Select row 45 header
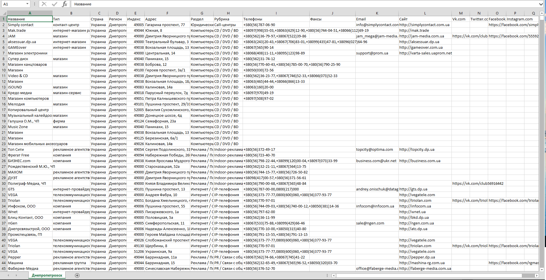This screenshot has height=280, width=546. 4,268
